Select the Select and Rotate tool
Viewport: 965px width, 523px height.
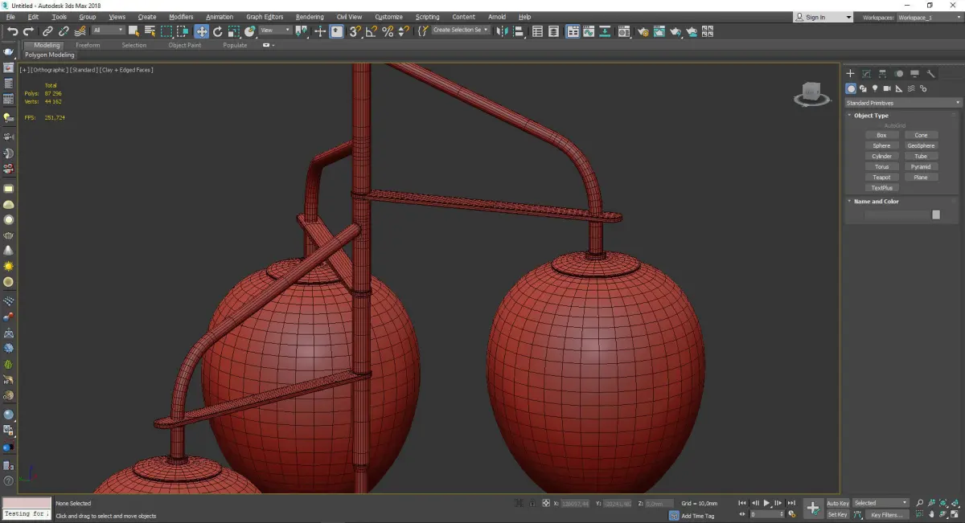[x=217, y=31]
